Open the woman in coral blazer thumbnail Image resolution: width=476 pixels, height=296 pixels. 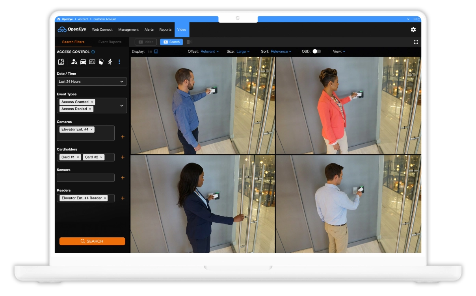point(348,105)
